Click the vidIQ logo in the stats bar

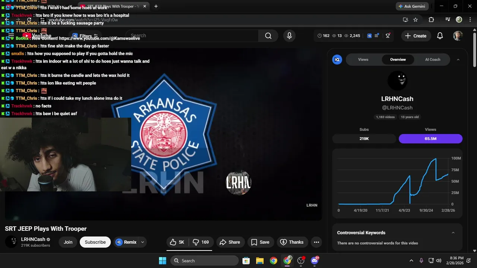369,36
